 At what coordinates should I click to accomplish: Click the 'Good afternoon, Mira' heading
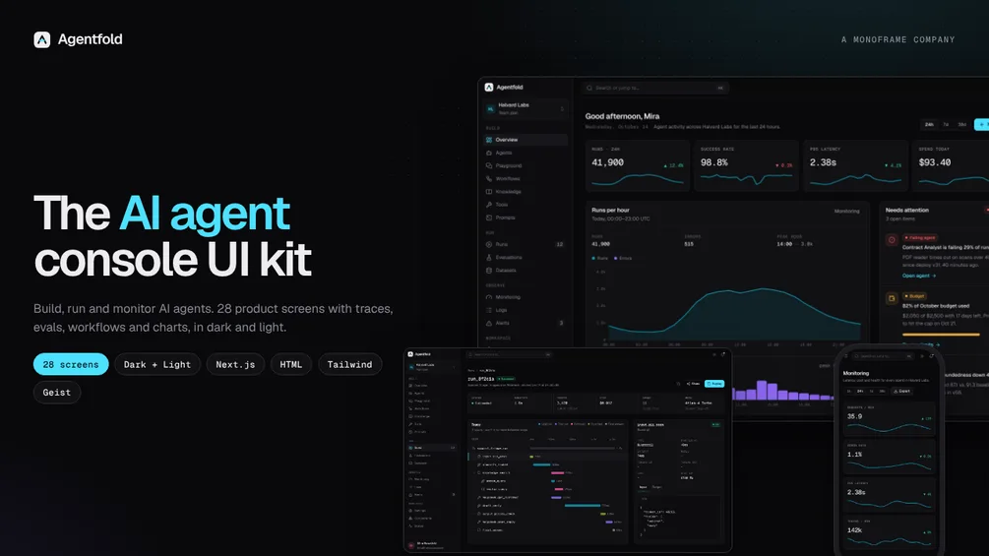pyautogui.click(x=622, y=116)
